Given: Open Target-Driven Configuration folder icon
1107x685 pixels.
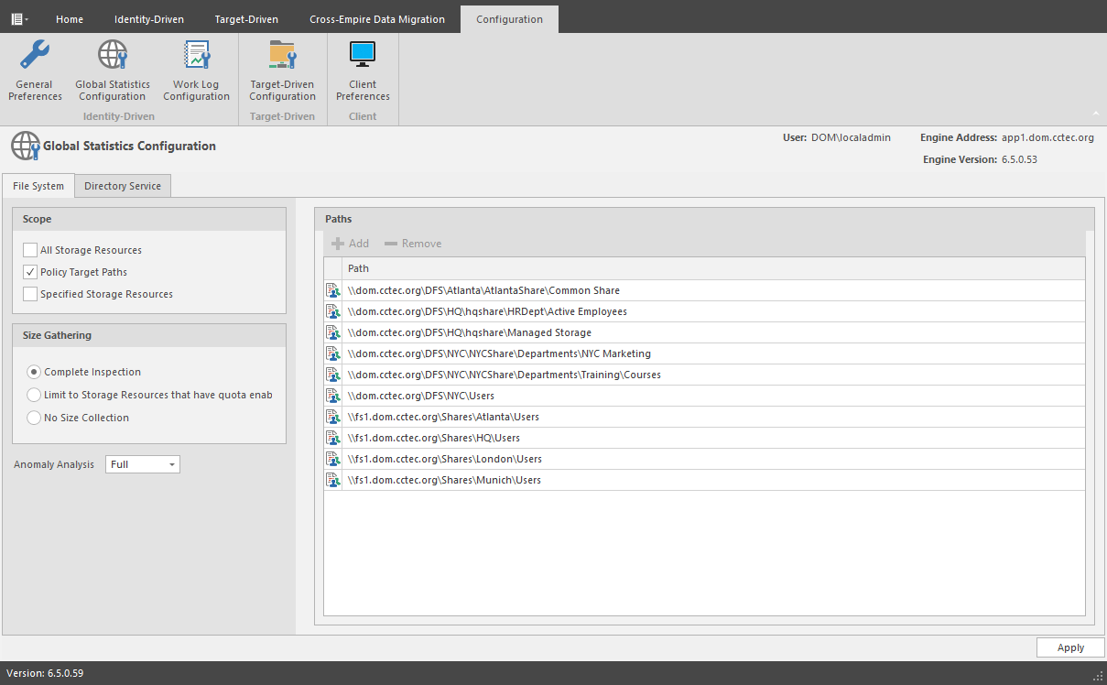Looking at the screenshot, I should click(x=282, y=56).
